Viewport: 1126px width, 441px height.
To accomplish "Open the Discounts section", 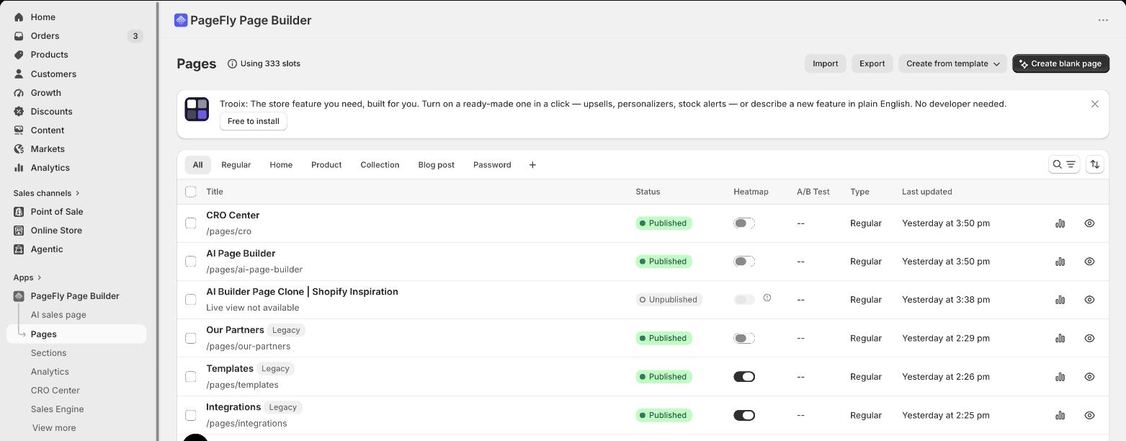I will [x=51, y=111].
